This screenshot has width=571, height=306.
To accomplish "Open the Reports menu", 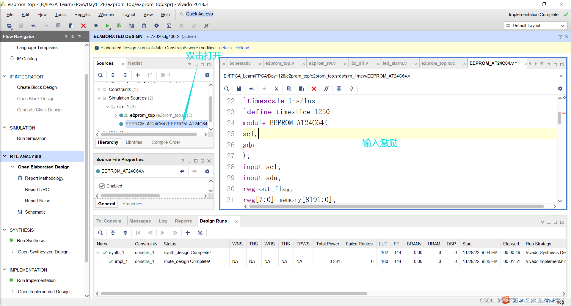I will coord(82,15).
